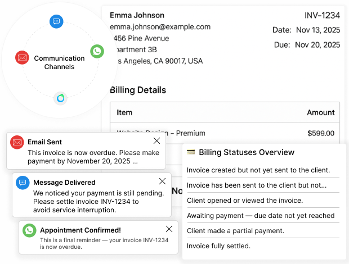Click the chat bubble icon on Message Delivered
Screen dimensions: 349x264
[x=23, y=183]
